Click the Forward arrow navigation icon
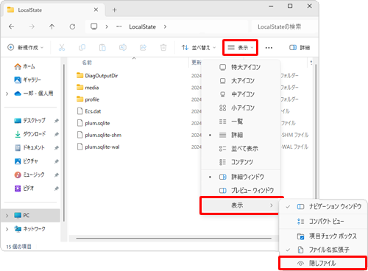 [32, 27]
